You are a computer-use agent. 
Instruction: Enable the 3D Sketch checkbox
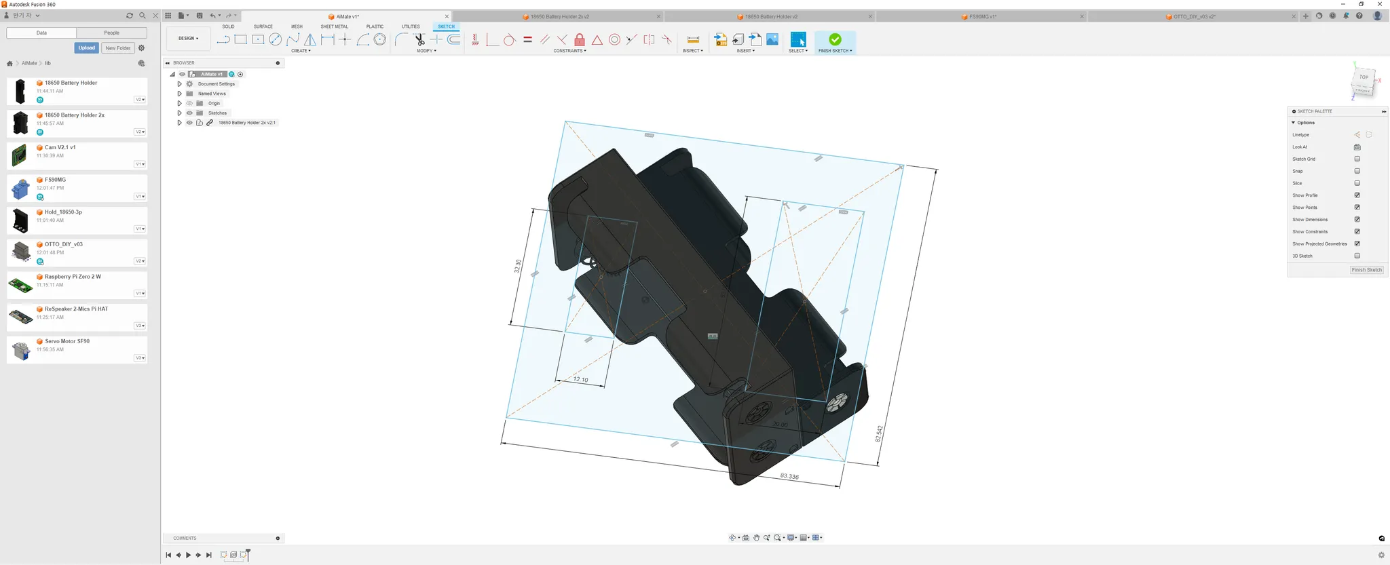[1357, 256]
